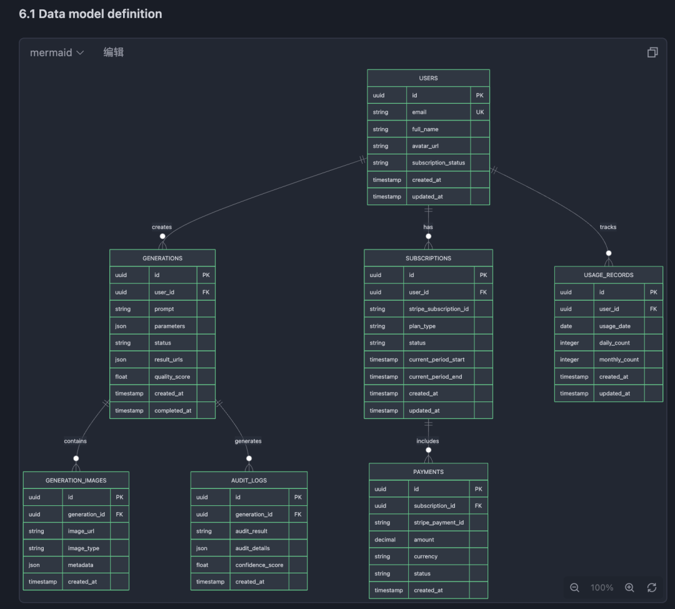Viewport: 675px width, 609px height.
Task: Select the PAYMENTS entity header
Action: point(428,472)
